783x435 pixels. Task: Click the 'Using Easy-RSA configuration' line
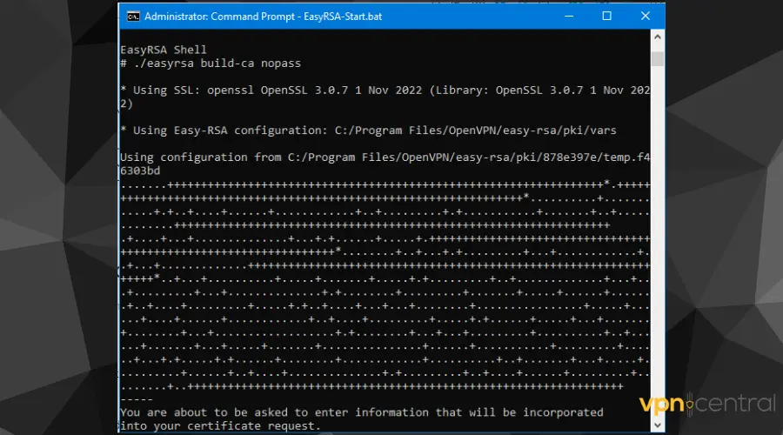coord(369,130)
